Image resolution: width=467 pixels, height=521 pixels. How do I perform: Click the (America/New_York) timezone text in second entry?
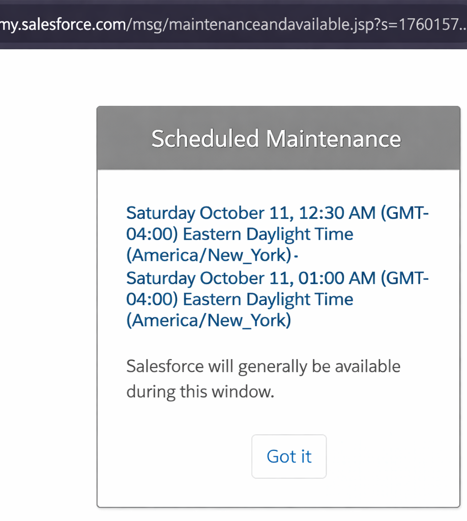point(208,321)
